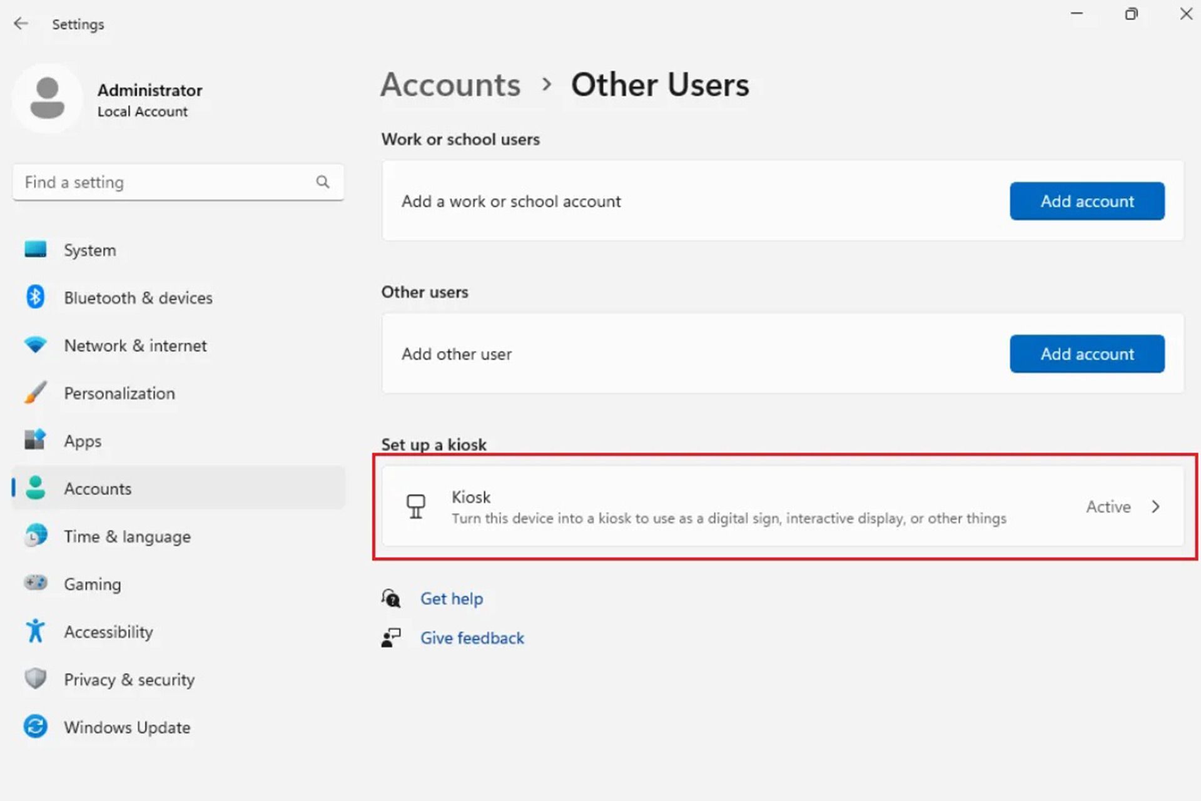Click the Windows Update refresh icon
Screen dimensions: 1201x801
click(35, 727)
